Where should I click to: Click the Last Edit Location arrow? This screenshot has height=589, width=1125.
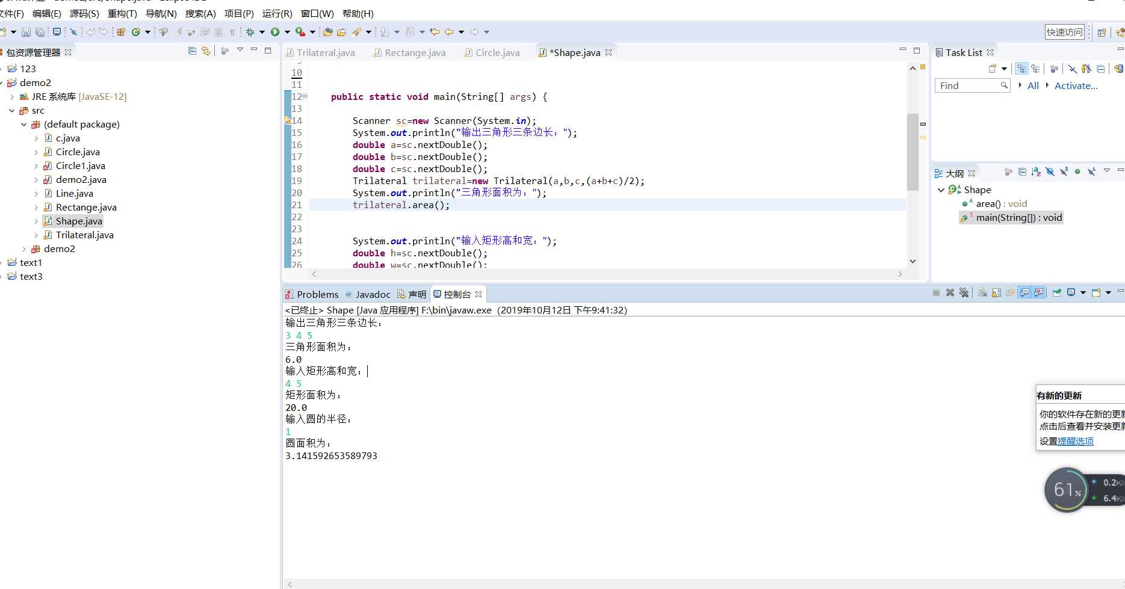coord(434,32)
